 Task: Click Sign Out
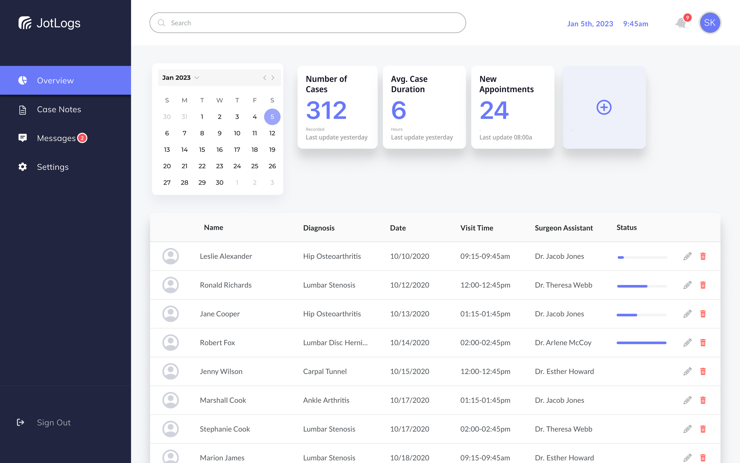(x=54, y=423)
